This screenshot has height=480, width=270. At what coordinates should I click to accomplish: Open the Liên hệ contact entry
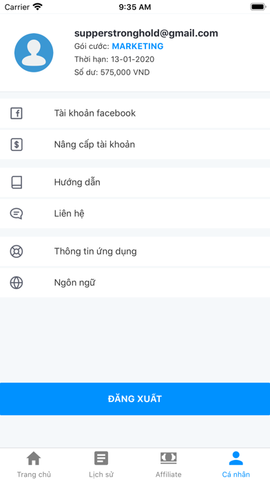click(x=135, y=213)
